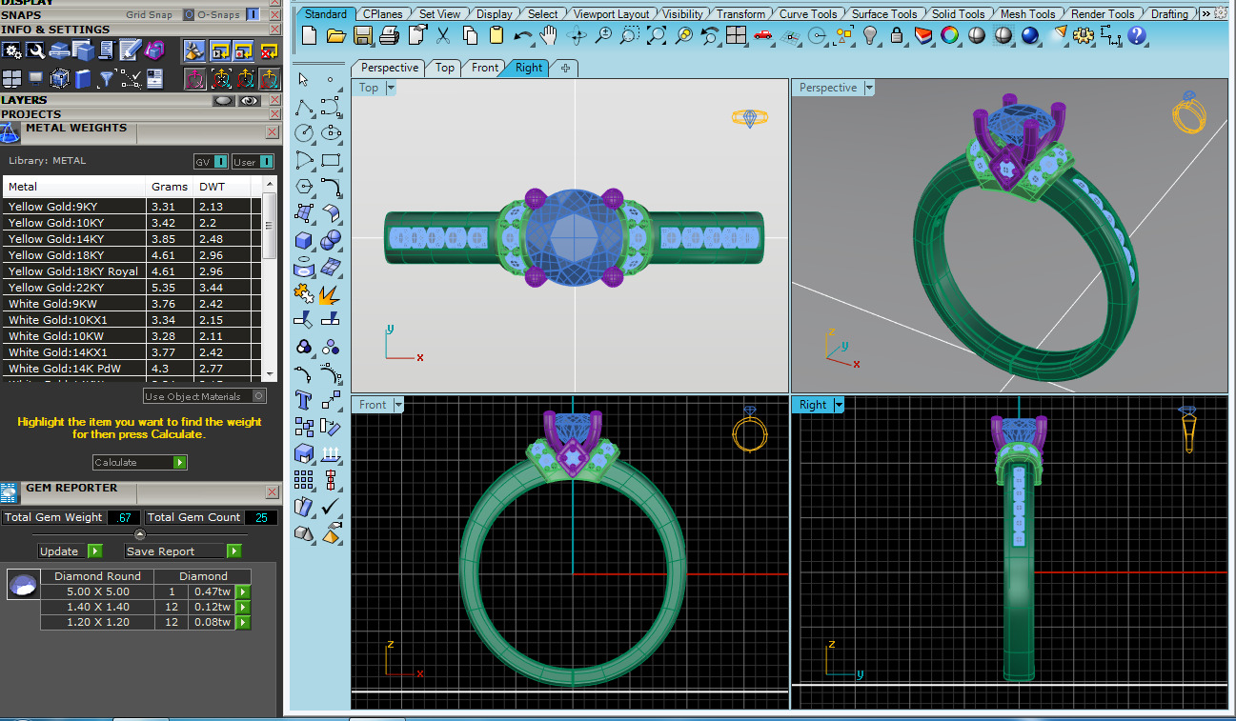Open Help with the question mark icon
This screenshot has height=721, width=1236.
coord(1137,36)
